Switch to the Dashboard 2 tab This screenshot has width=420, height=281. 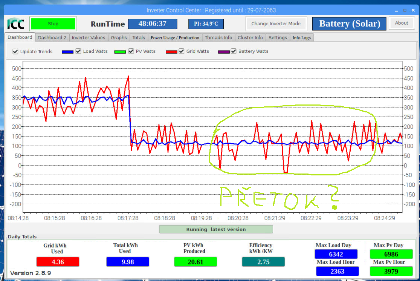coord(52,38)
